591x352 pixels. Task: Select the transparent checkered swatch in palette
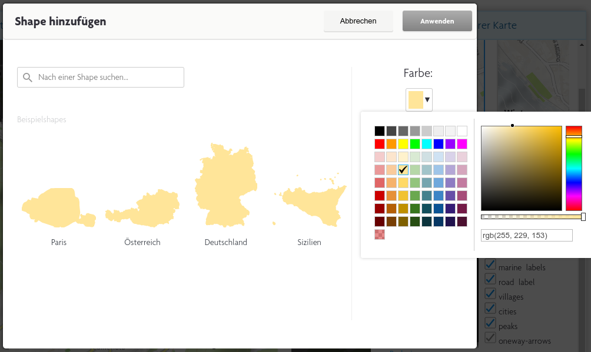coord(380,234)
